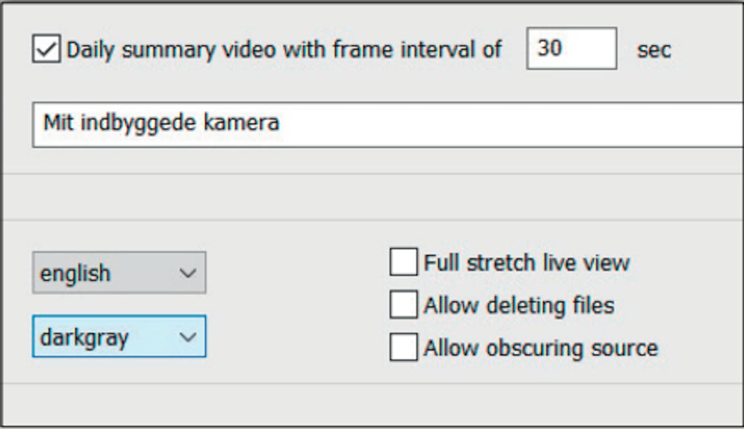Click the word 'Mit' in the camera name field
The height and width of the screenshot is (429, 744).
tap(58, 122)
